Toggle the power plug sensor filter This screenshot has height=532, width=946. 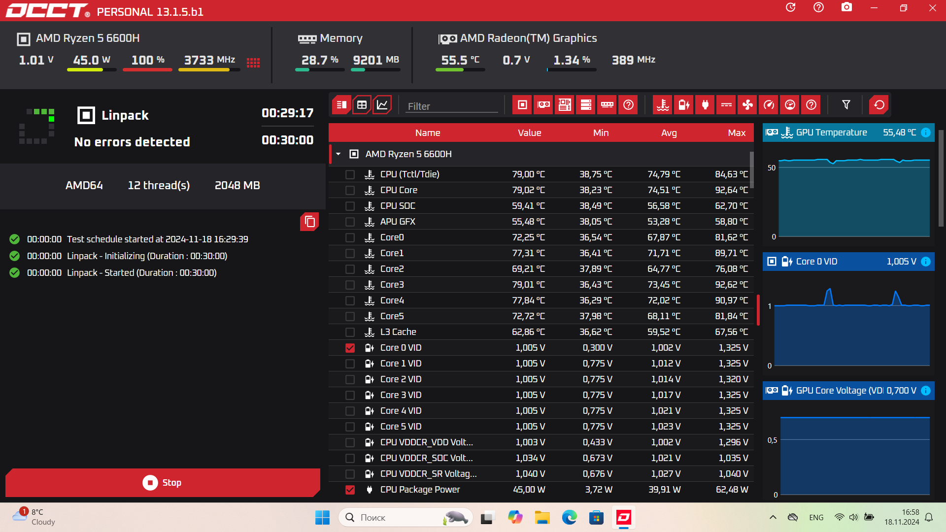tap(705, 105)
